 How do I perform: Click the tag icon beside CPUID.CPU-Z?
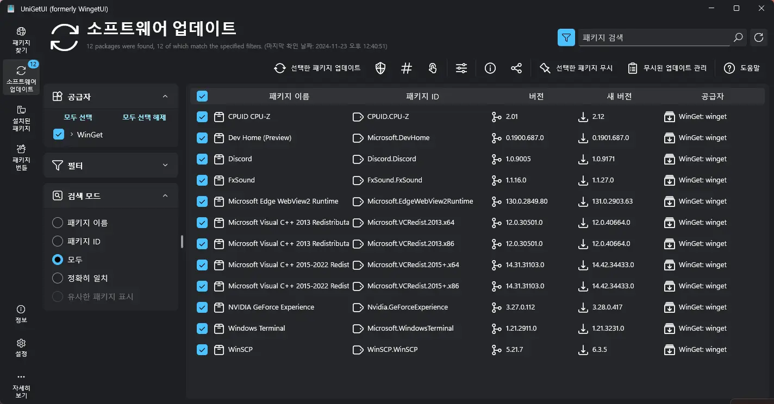(358, 117)
